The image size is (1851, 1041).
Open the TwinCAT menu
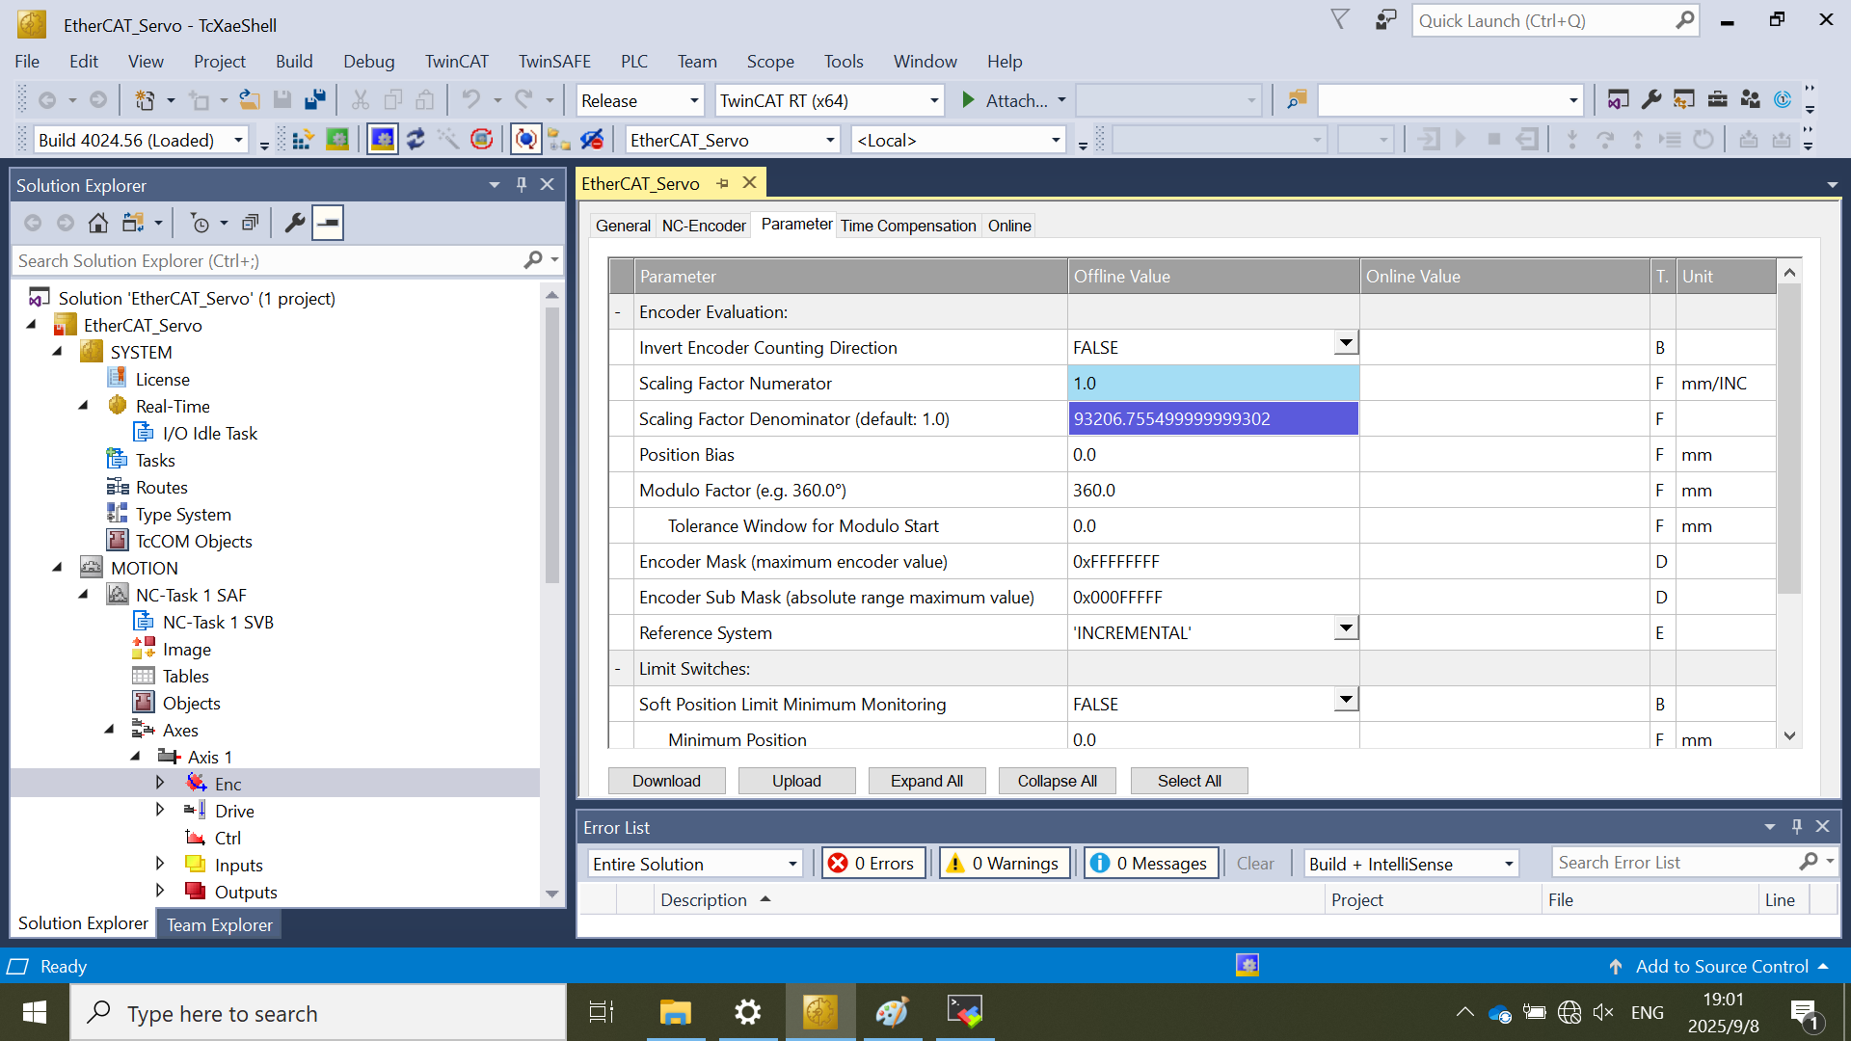pos(456,62)
